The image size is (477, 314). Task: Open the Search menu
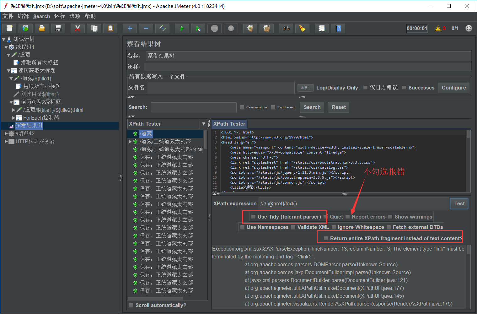click(42, 16)
